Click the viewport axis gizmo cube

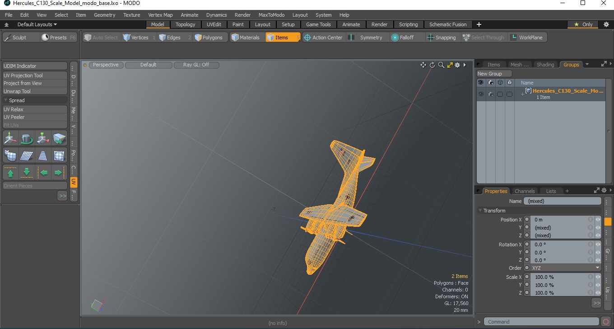97,306
